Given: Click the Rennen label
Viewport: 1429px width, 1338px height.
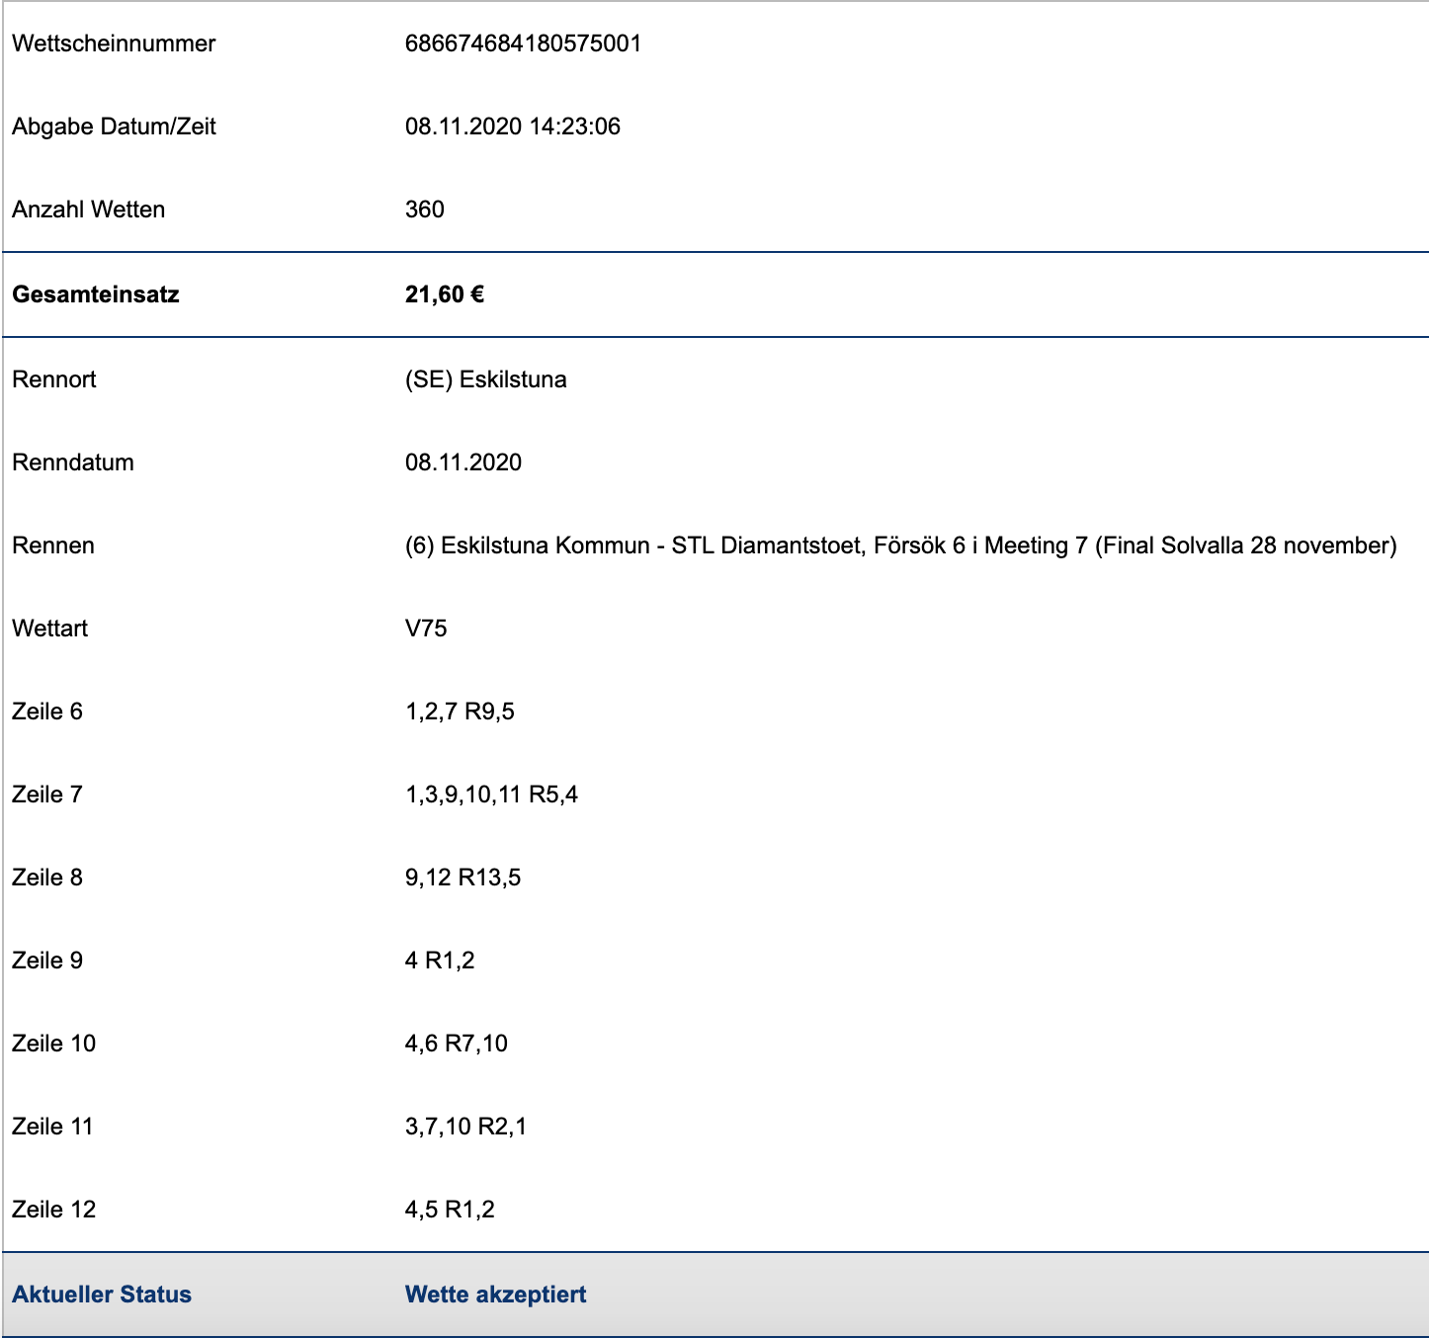Looking at the screenshot, I should tap(53, 545).
